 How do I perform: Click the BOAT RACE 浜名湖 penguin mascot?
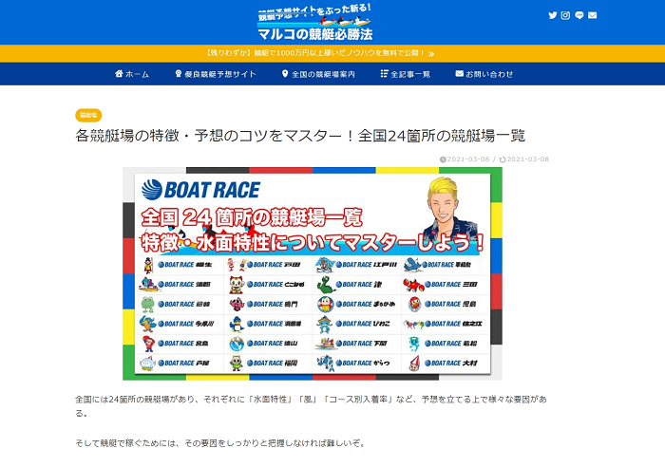(237, 325)
